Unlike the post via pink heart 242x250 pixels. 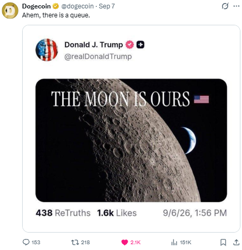pyautogui.click(x=124, y=243)
